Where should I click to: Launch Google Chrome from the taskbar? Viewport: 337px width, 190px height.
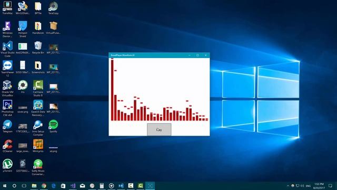click(x=44, y=186)
